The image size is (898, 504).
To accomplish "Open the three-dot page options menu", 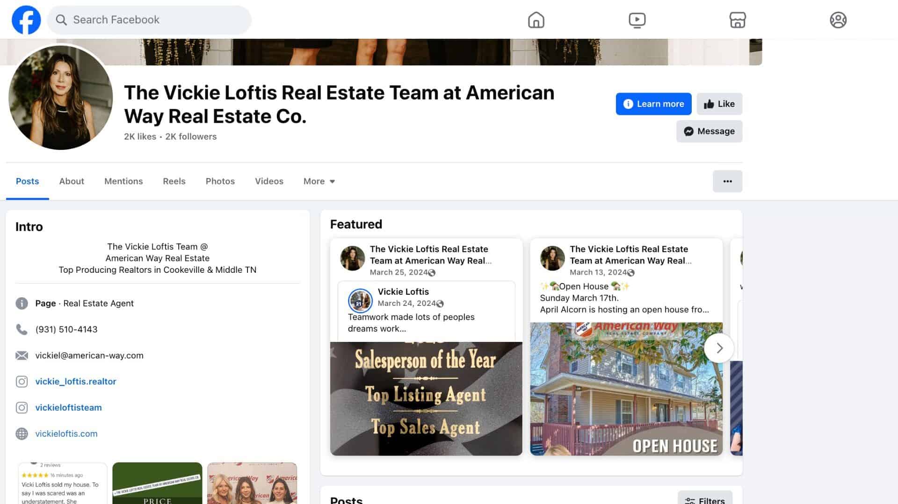I will (727, 181).
